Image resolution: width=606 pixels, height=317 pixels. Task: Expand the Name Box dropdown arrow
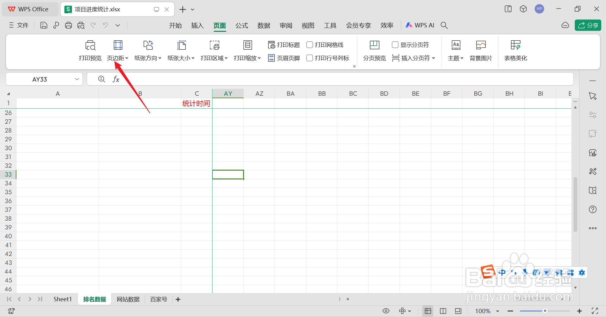77,79
